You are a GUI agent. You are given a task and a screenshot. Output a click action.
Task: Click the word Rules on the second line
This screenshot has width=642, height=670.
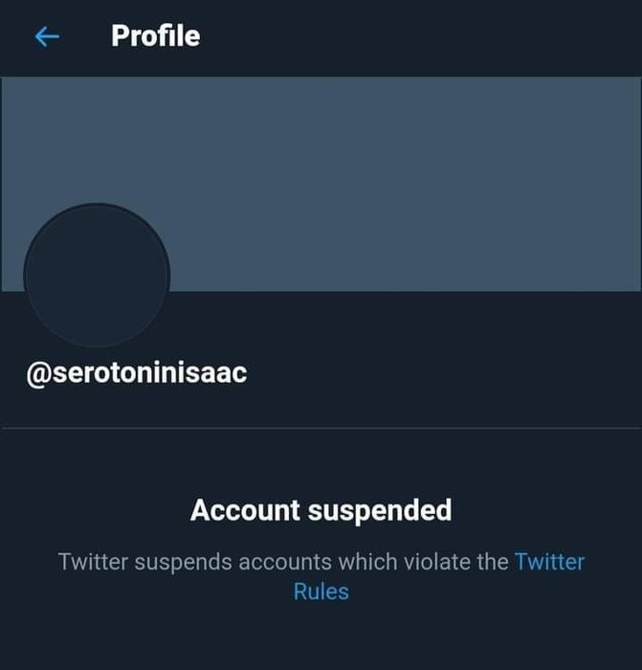pos(321,592)
